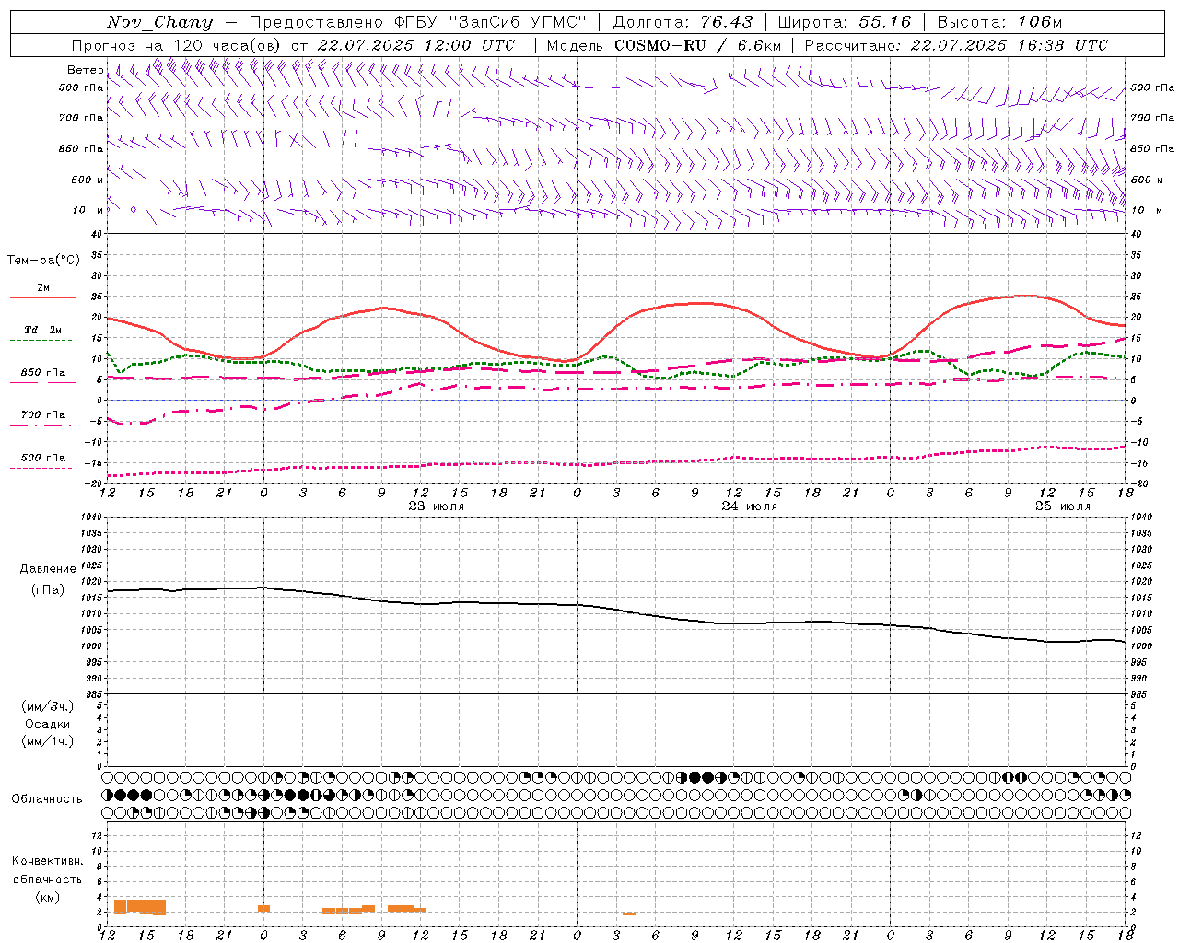Screen dimensions: 1179x943
Task: Click the "Конвективн." label
Action: click(48, 861)
